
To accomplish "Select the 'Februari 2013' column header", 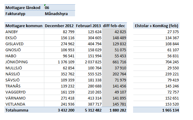I will [x=89, y=26].
